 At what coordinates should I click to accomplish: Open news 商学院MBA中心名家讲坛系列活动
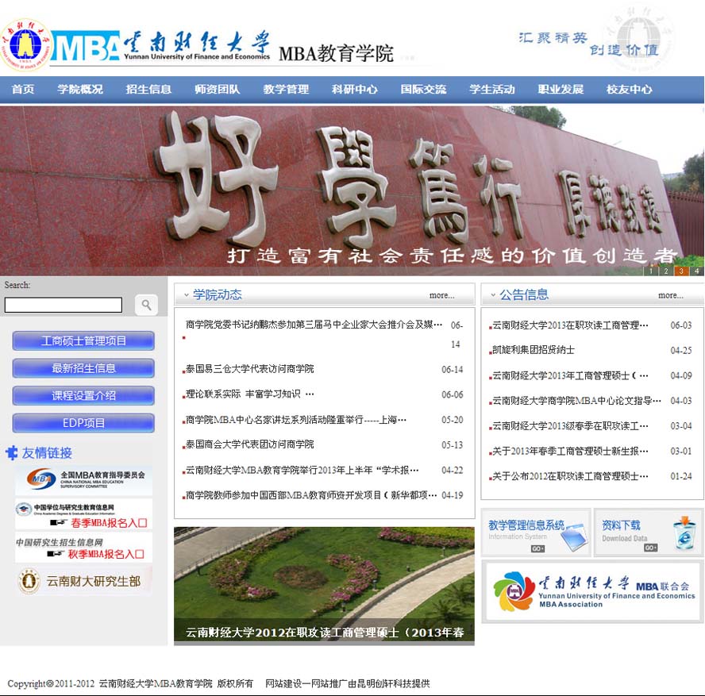(296, 420)
